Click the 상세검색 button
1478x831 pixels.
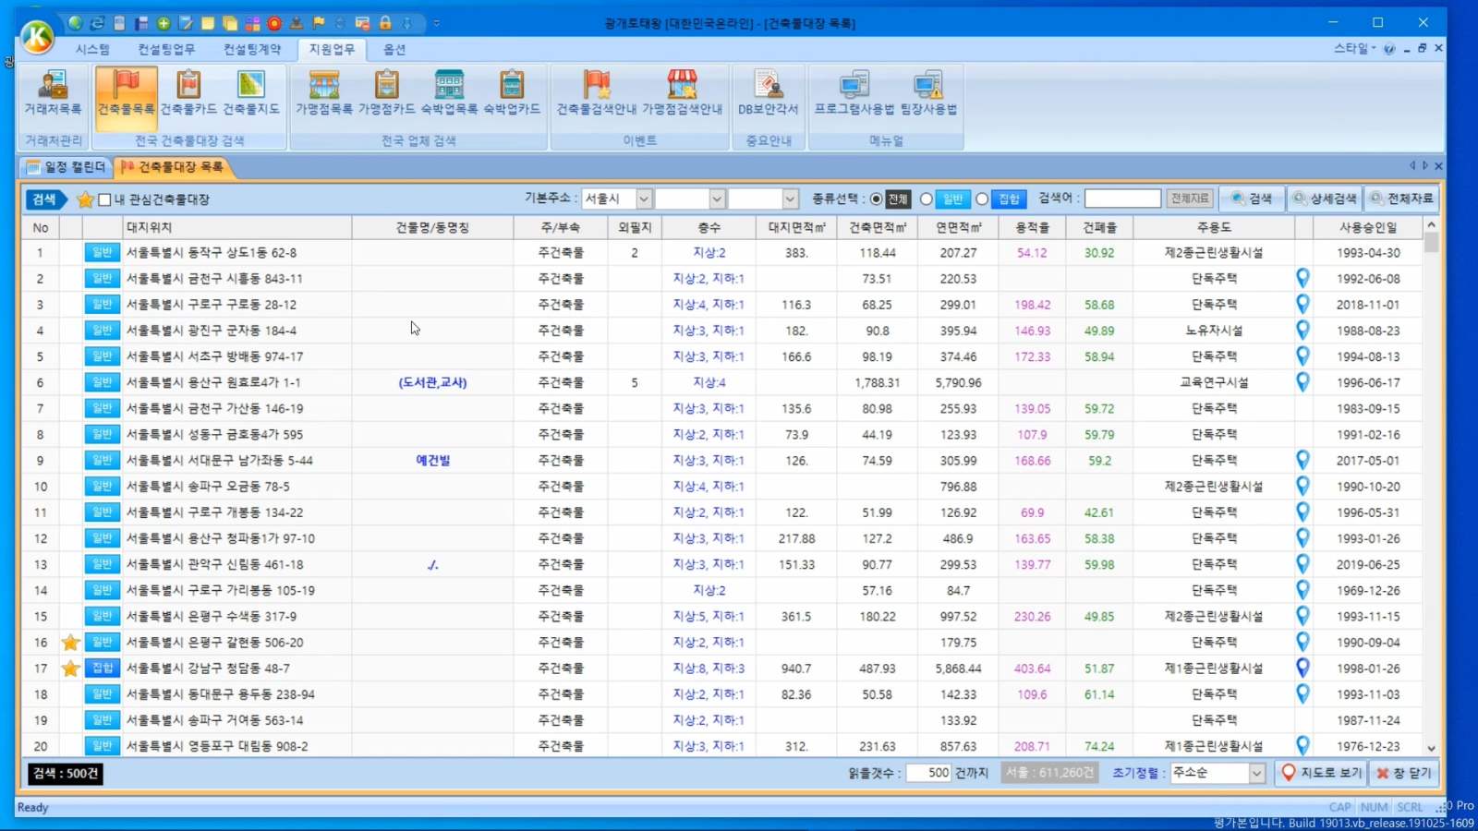1326,199
